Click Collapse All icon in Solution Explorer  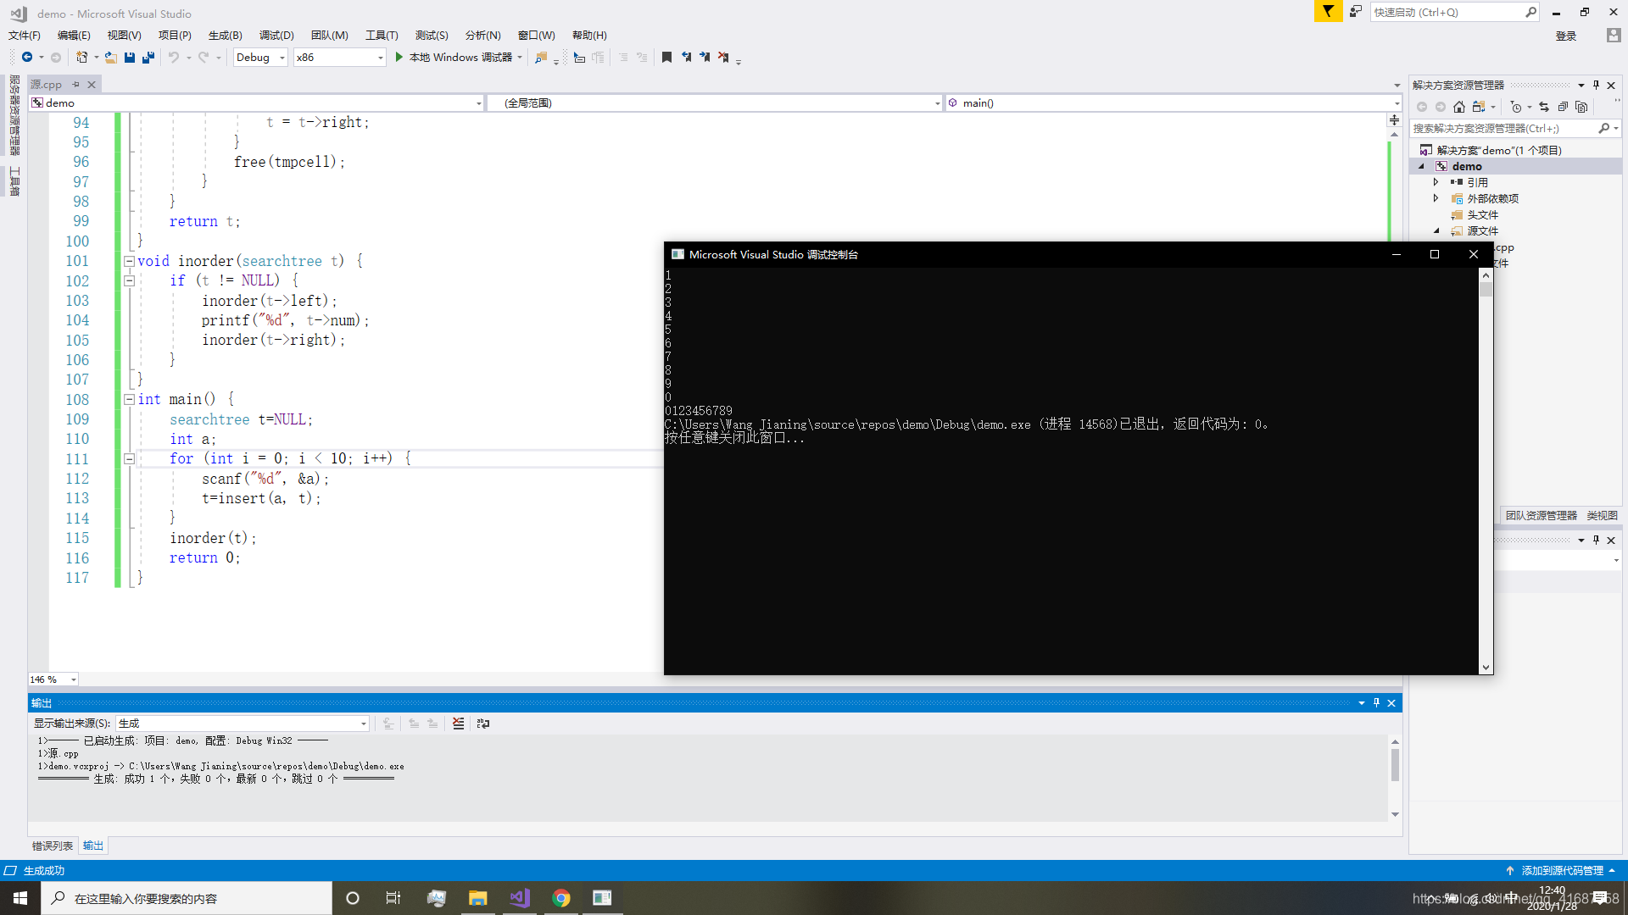pos(1563,107)
